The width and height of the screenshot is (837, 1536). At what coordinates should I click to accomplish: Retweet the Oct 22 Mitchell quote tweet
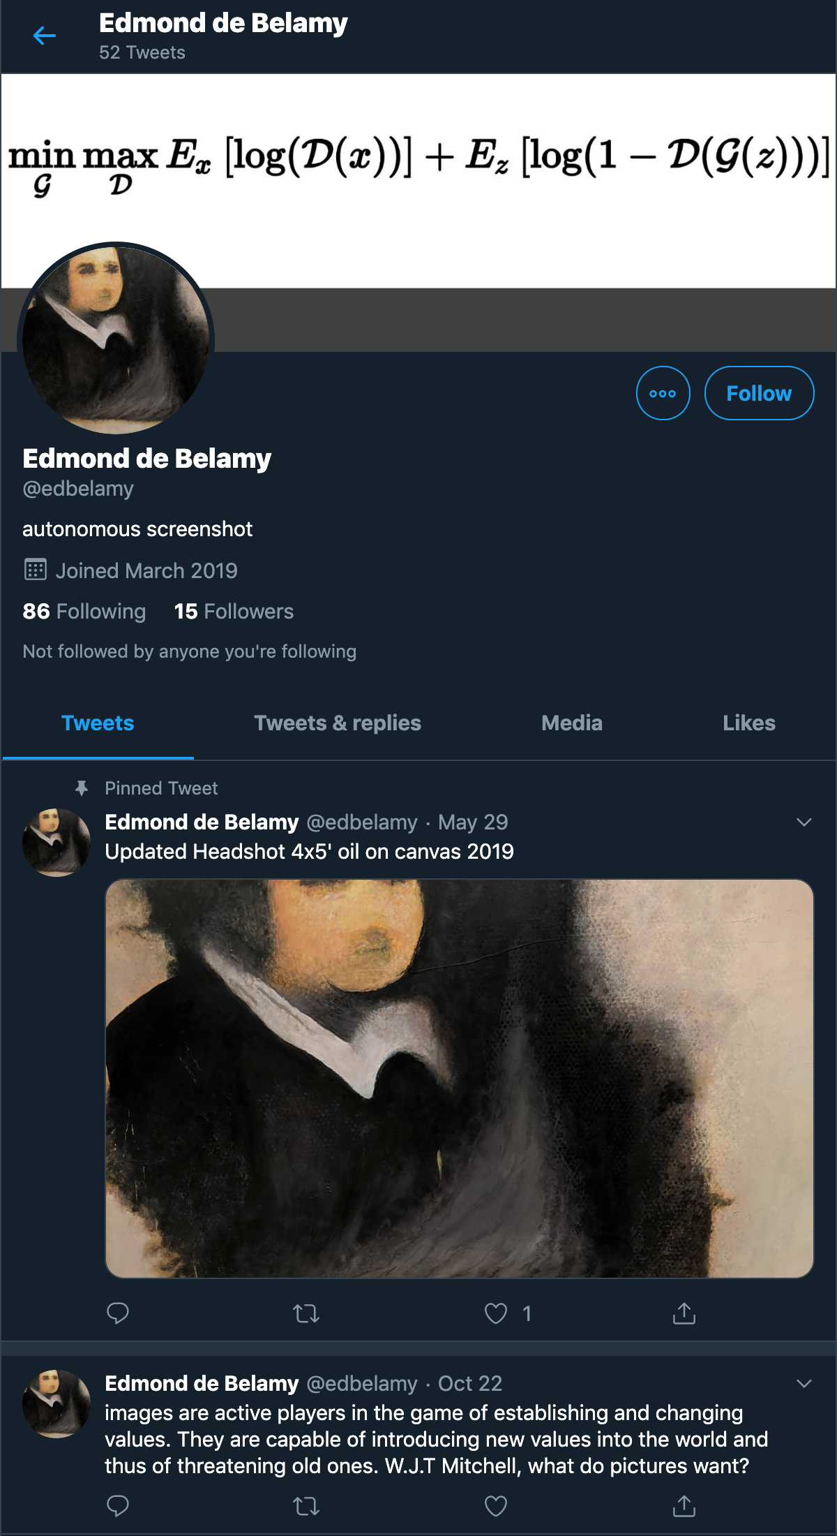coord(306,1506)
